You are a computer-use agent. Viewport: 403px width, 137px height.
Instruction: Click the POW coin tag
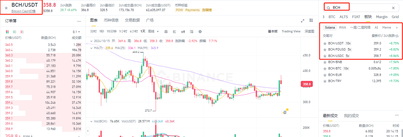179,10
